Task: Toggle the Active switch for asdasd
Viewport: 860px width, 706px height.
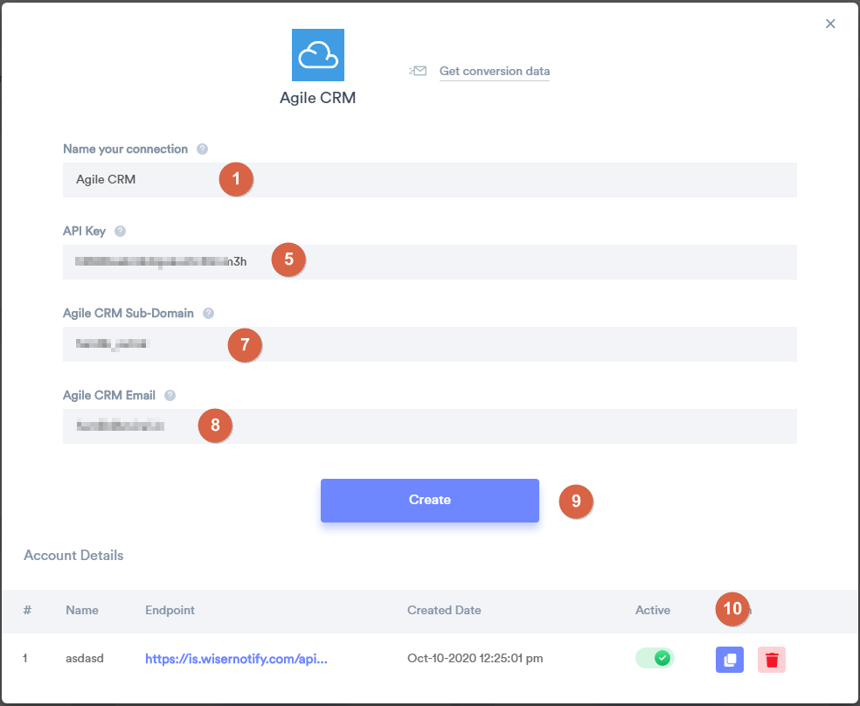Action: [x=655, y=658]
